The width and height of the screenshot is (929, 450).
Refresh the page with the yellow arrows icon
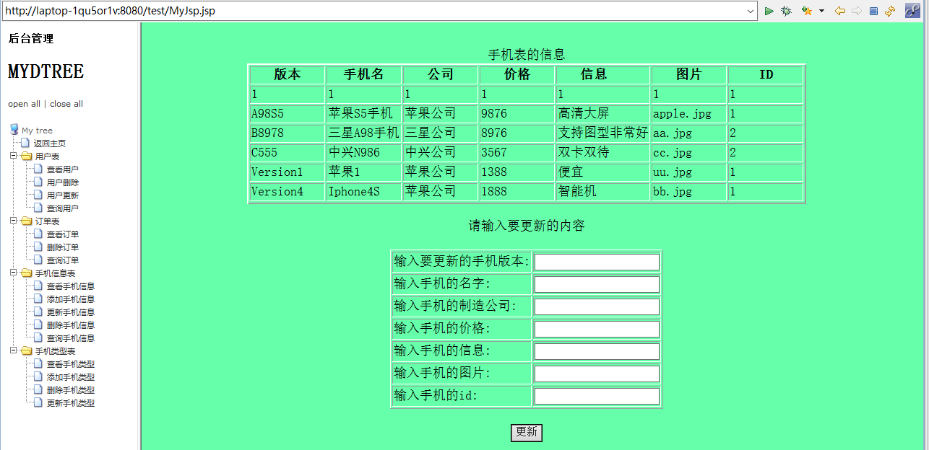tap(890, 11)
